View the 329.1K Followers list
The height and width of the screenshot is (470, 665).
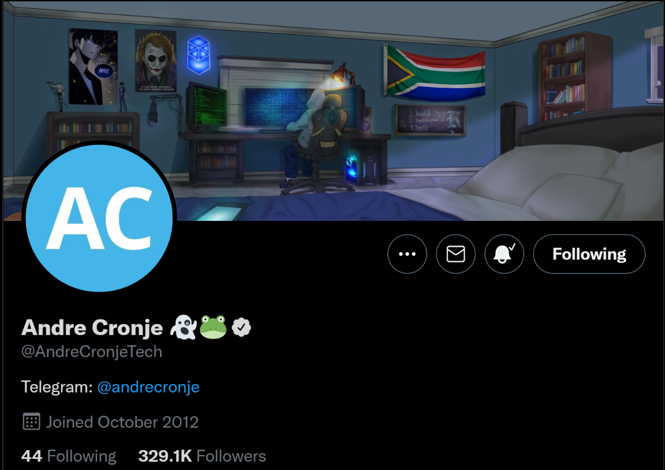(202, 456)
